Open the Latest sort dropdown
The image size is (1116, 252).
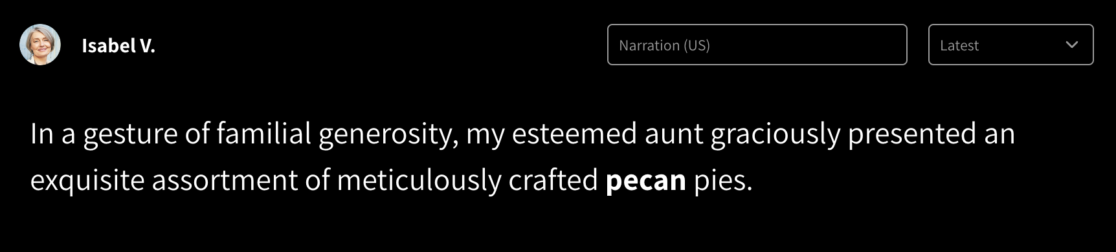[x=1010, y=45]
